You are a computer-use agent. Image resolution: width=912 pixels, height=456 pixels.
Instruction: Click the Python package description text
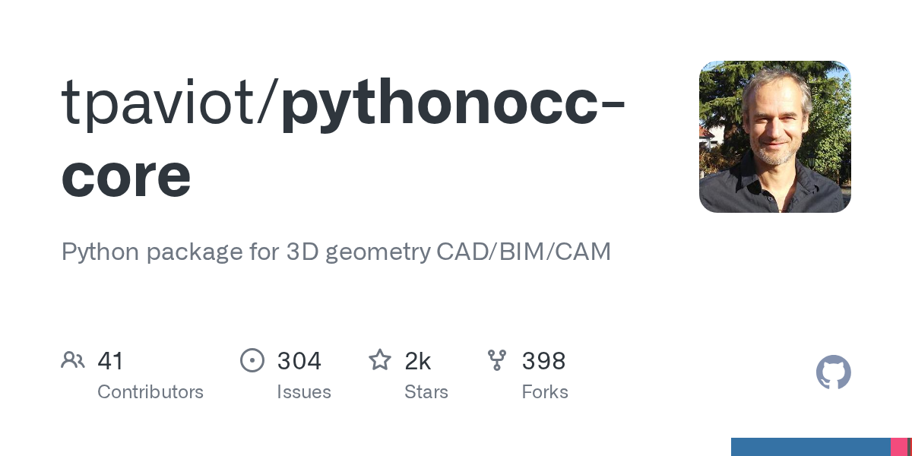pyautogui.click(x=336, y=252)
